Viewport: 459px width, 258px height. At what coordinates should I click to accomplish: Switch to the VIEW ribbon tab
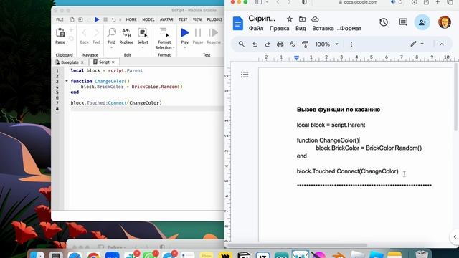(197, 19)
